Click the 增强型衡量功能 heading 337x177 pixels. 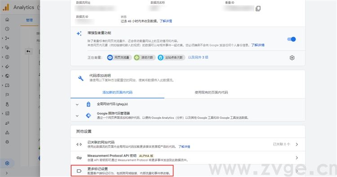tap(99, 33)
